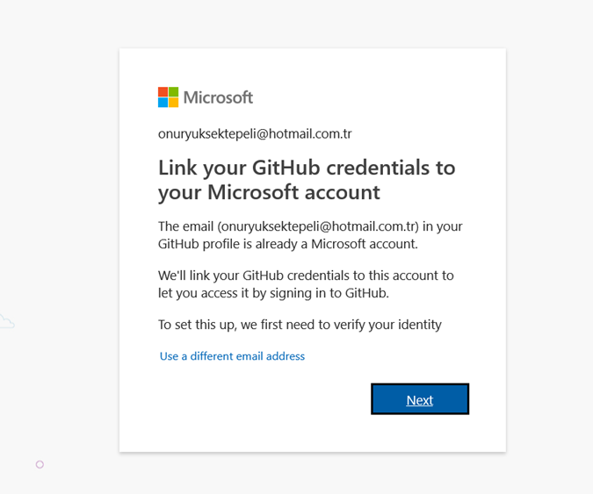Click the 'let you access it by signing in' line
The image size is (593, 494).
(273, 293)
